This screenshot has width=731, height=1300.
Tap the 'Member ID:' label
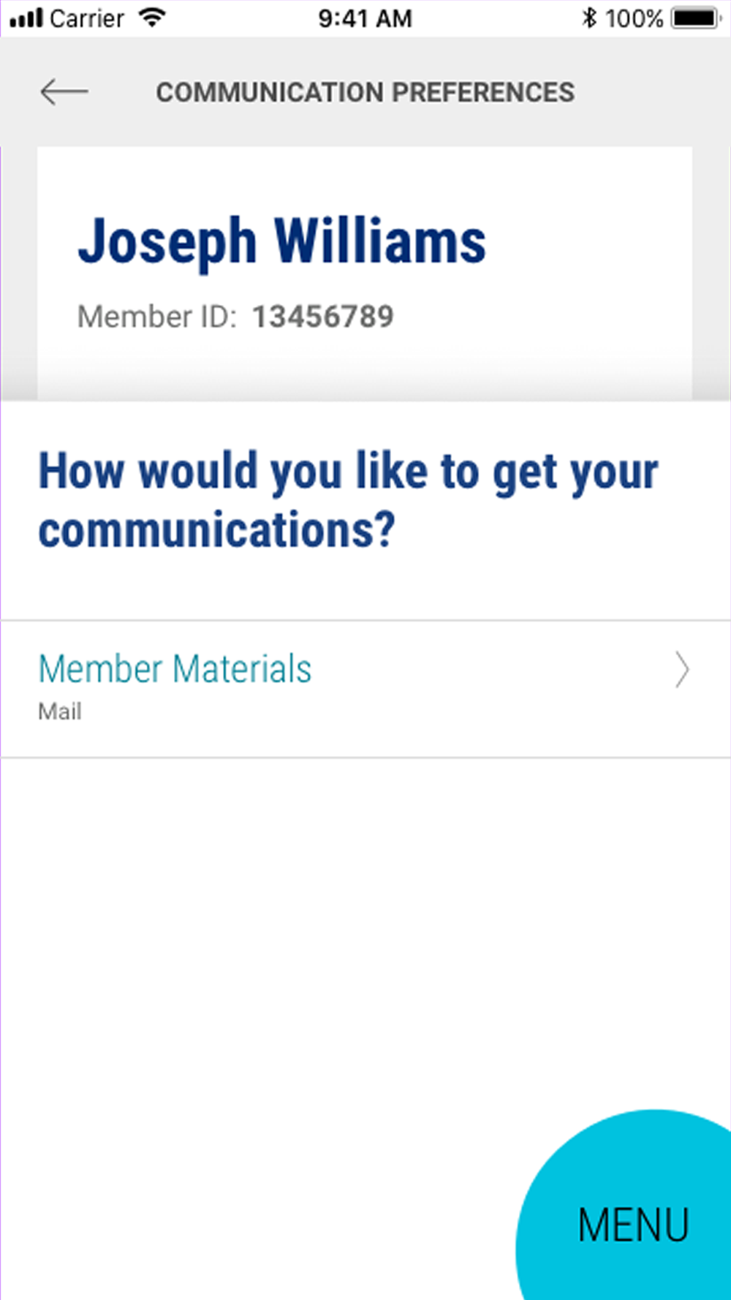click(157, 317)
